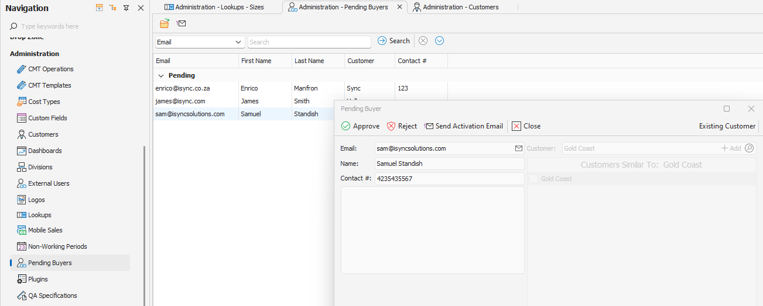Image resolution: width=763 pixels, height=306 pixels.
Task: Click the Search button
Action: tap(394, 41)
